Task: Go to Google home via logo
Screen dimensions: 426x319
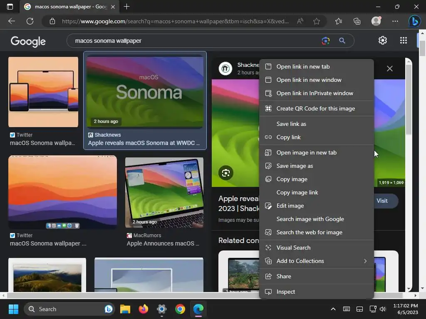Action: 28,41
